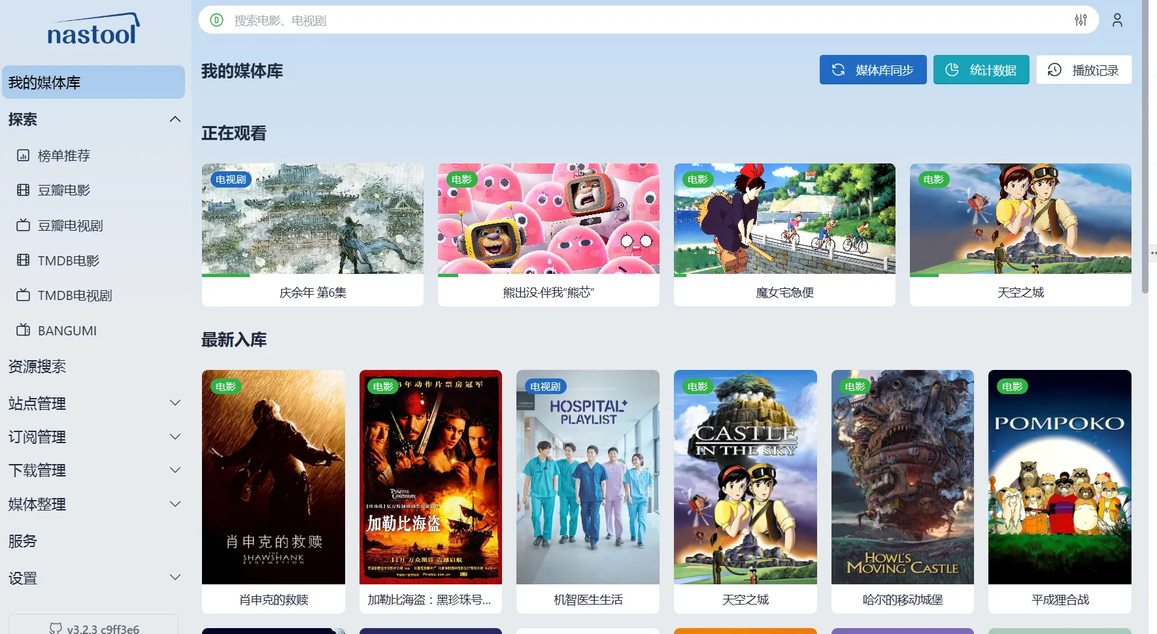Open search filter settings icon
The height and width of the screenshot is (634, 1157).
(x=1081, y=20)
